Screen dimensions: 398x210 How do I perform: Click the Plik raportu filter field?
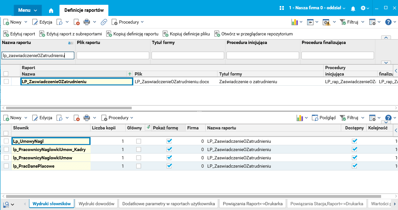113,55
